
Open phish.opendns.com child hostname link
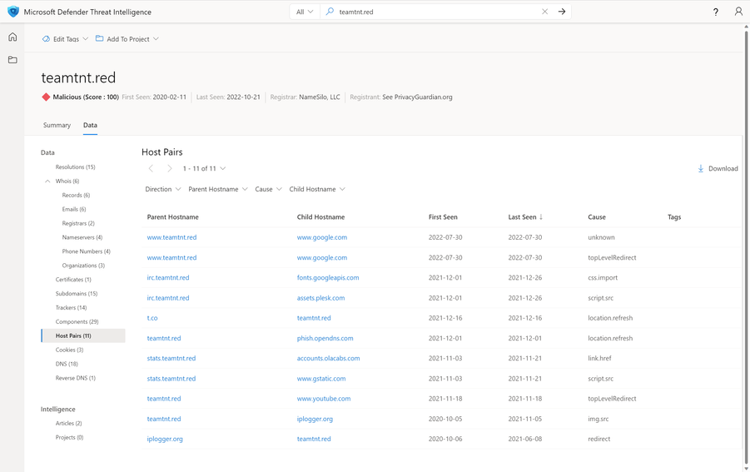pyautogui.click(x=325, y=338)
